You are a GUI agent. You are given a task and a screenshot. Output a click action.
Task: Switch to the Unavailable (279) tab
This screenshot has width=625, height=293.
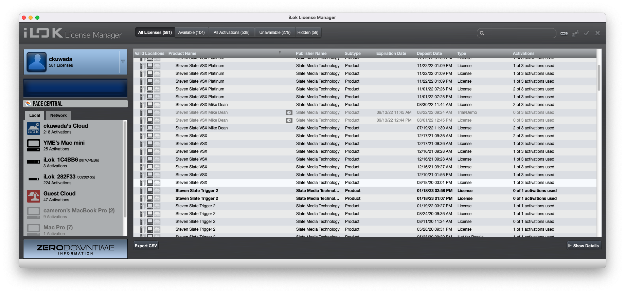(x=275, y=33)
